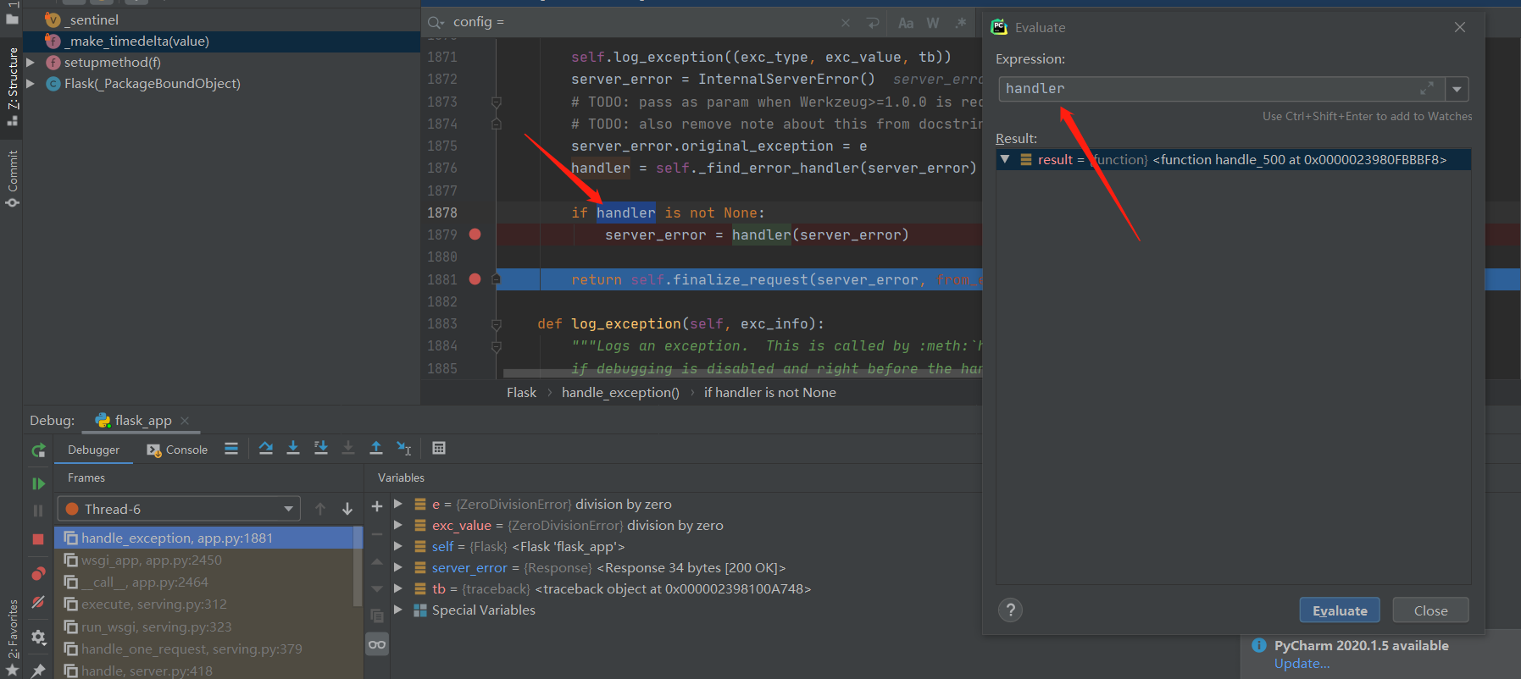Click the Step Over debugger icon
The height and width of the screenshot is (679, 1521).
(x=266, y=449)
